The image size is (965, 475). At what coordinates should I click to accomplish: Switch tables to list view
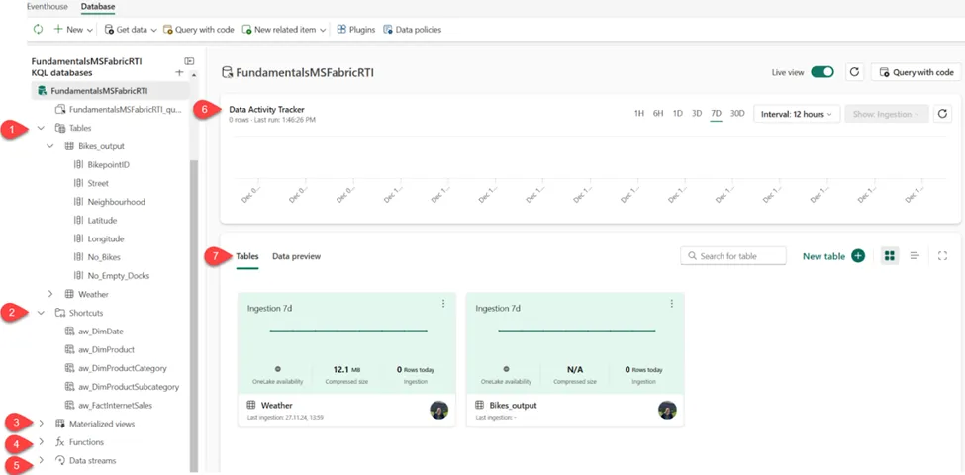click(x=915, y=256)
